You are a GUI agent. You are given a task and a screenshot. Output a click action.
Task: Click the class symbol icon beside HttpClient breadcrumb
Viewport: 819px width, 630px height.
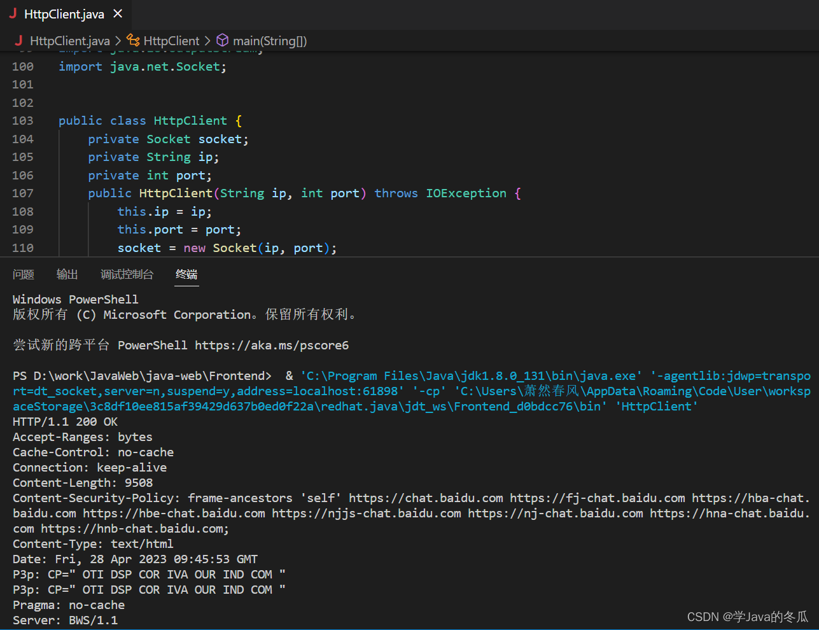click(132, 40)
